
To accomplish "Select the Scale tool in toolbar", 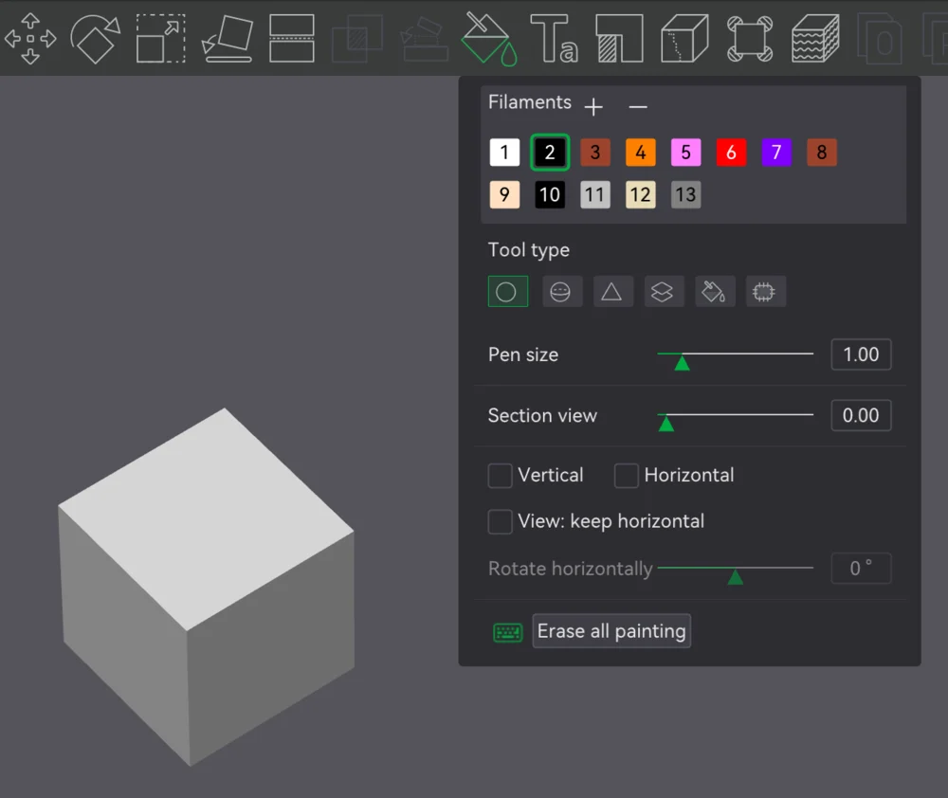I will tap(161, 39).
